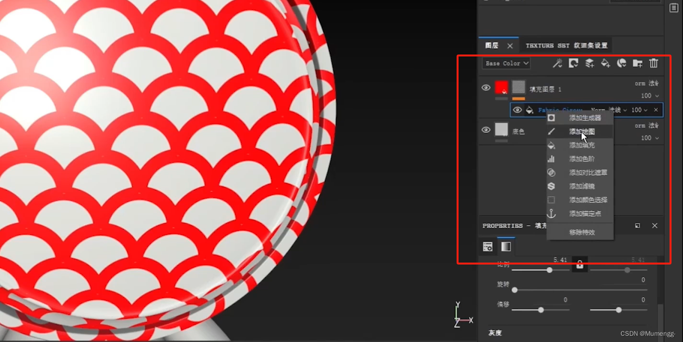Open the add effect magic wand menu
This screenshot has height=342, width=683.
point(557,63)
